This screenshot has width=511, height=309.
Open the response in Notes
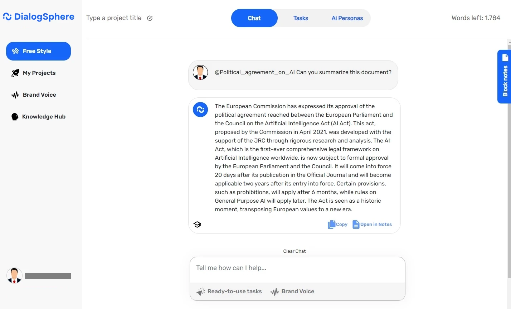372,224
